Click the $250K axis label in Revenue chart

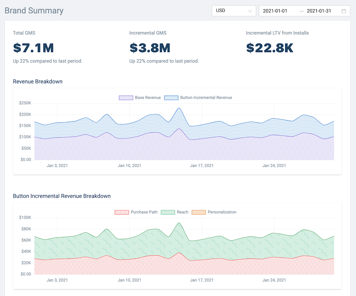coord(25,103)
